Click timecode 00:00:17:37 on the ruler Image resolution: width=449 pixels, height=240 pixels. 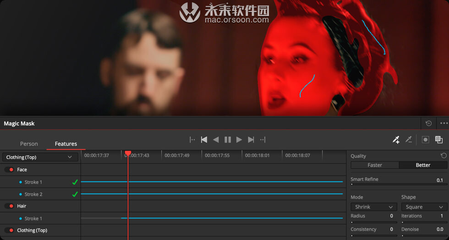97,156
